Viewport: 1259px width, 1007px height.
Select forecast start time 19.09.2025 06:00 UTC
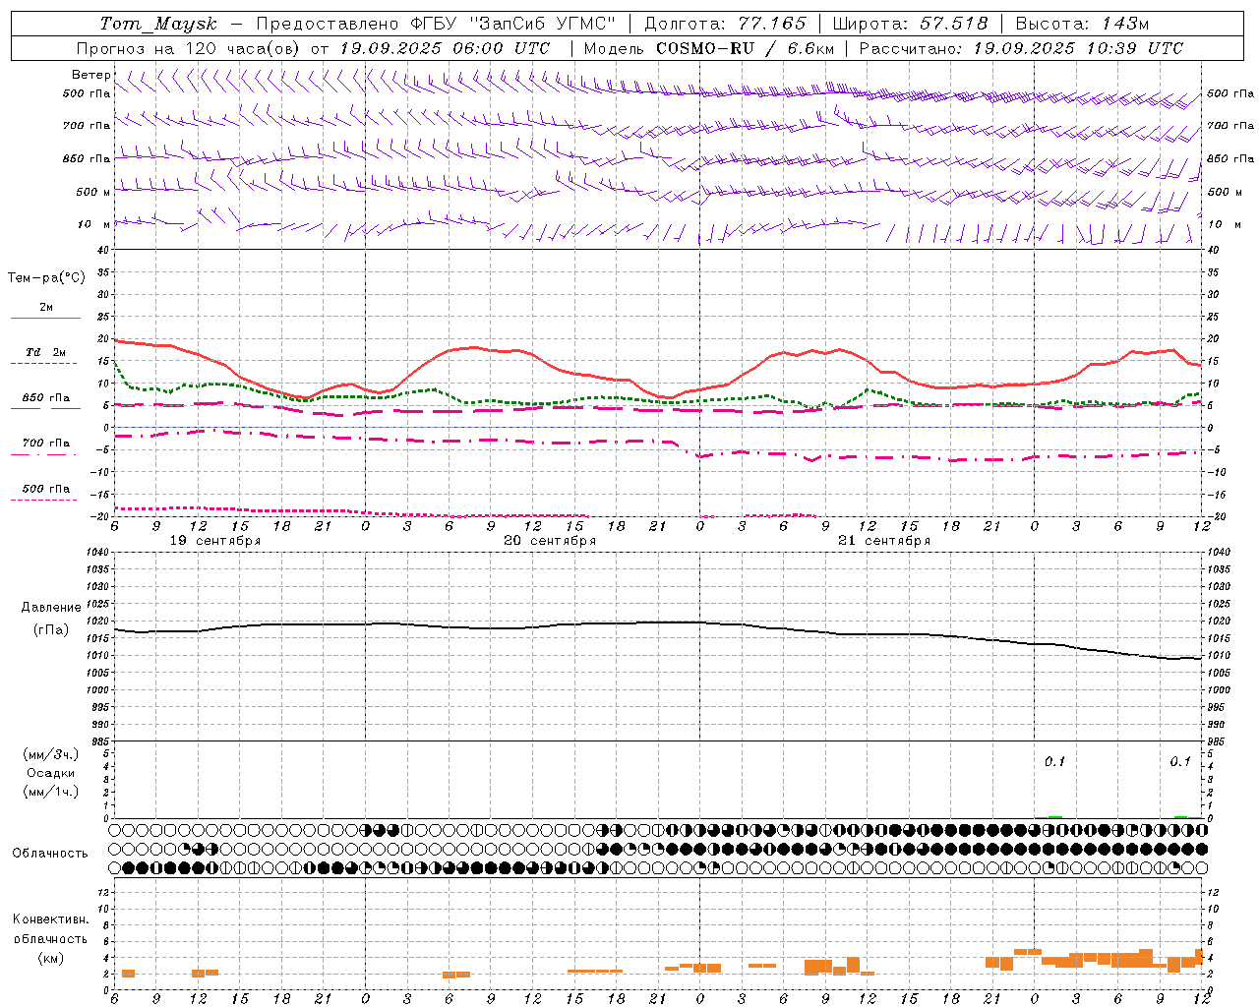pyautogui.click(x=445, y=48)
